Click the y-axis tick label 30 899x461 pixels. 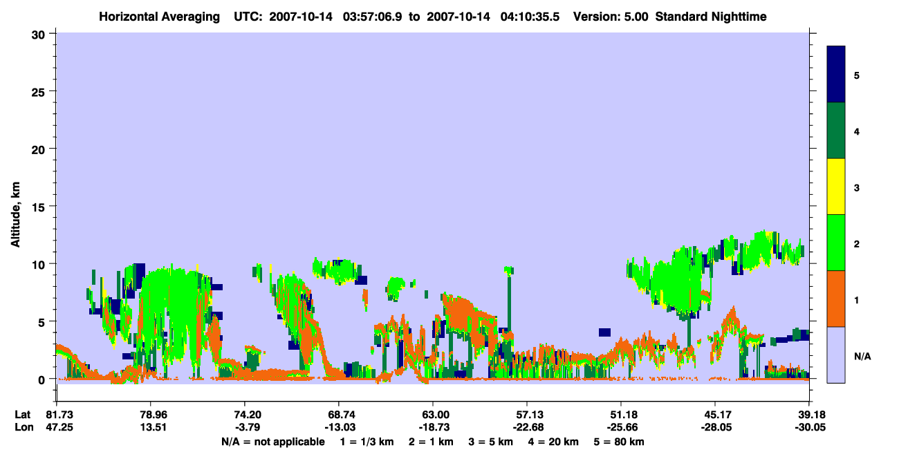coord(40,34)
